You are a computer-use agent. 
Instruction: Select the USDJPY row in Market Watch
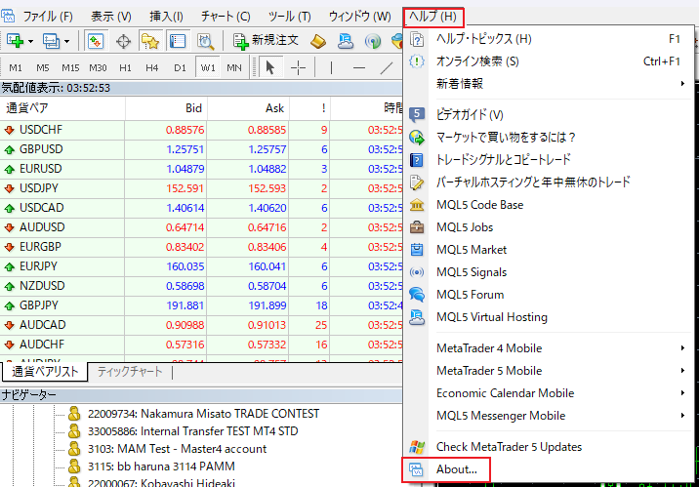tap(201, 188)
